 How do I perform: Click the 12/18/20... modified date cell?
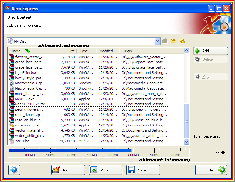[x=108, y=104]
